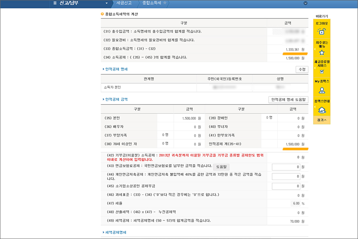This screenshot has width=358, height=239.
Task: Select the (48) 산출세액 row text
Action: pos(141,212)
